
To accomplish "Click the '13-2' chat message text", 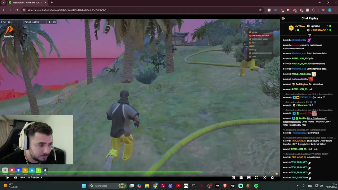I will (x=311, y=105).
